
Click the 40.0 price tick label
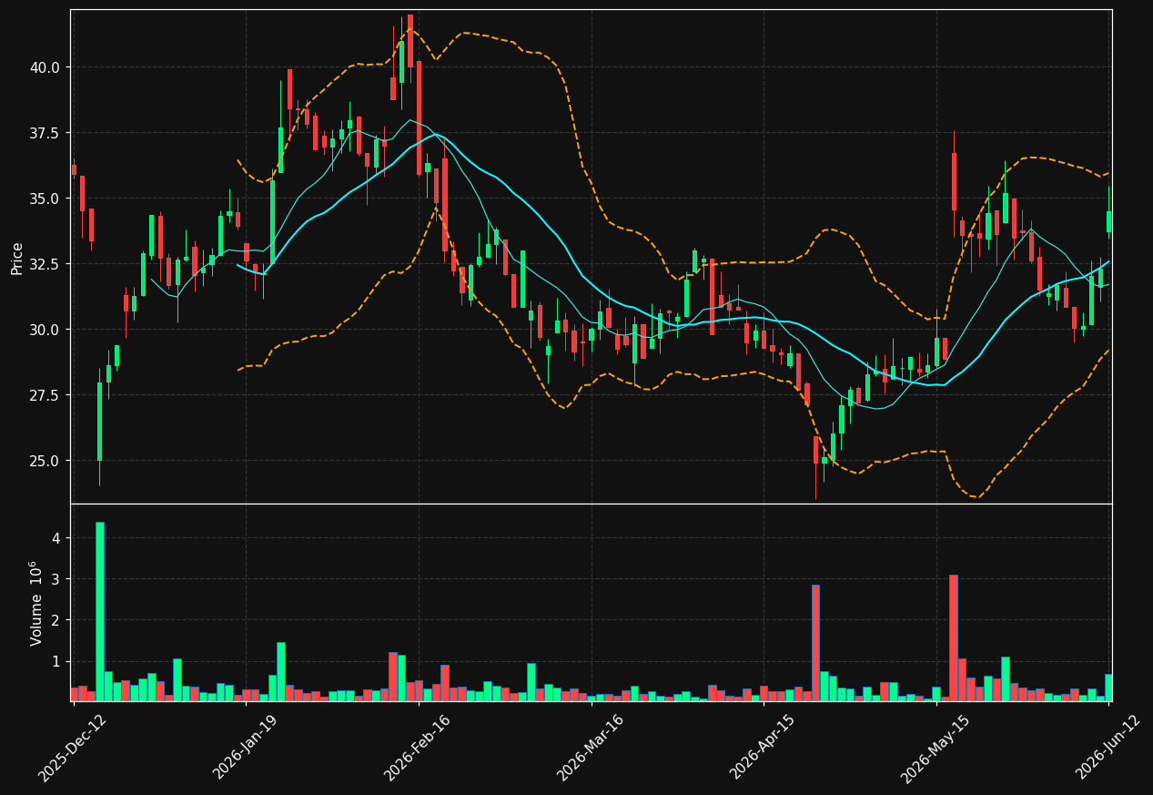(46, 67)
